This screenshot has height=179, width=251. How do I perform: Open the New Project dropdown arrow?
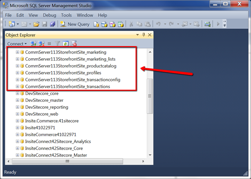[x=18, y=24]
